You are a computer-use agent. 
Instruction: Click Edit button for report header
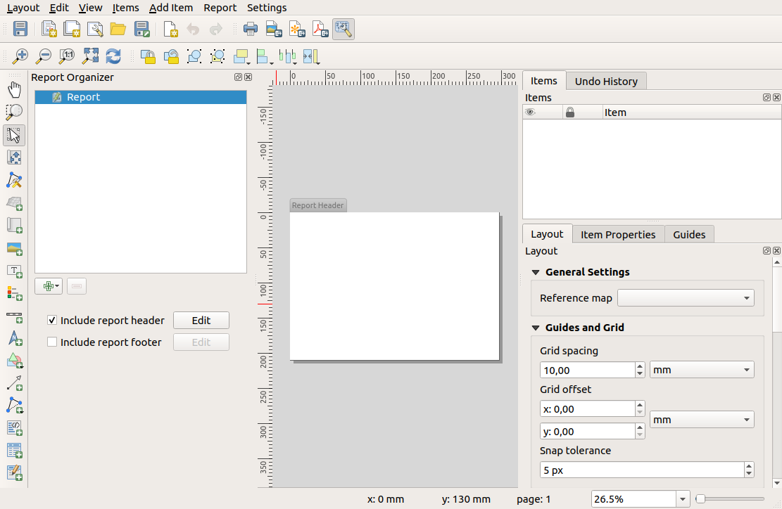201,321
